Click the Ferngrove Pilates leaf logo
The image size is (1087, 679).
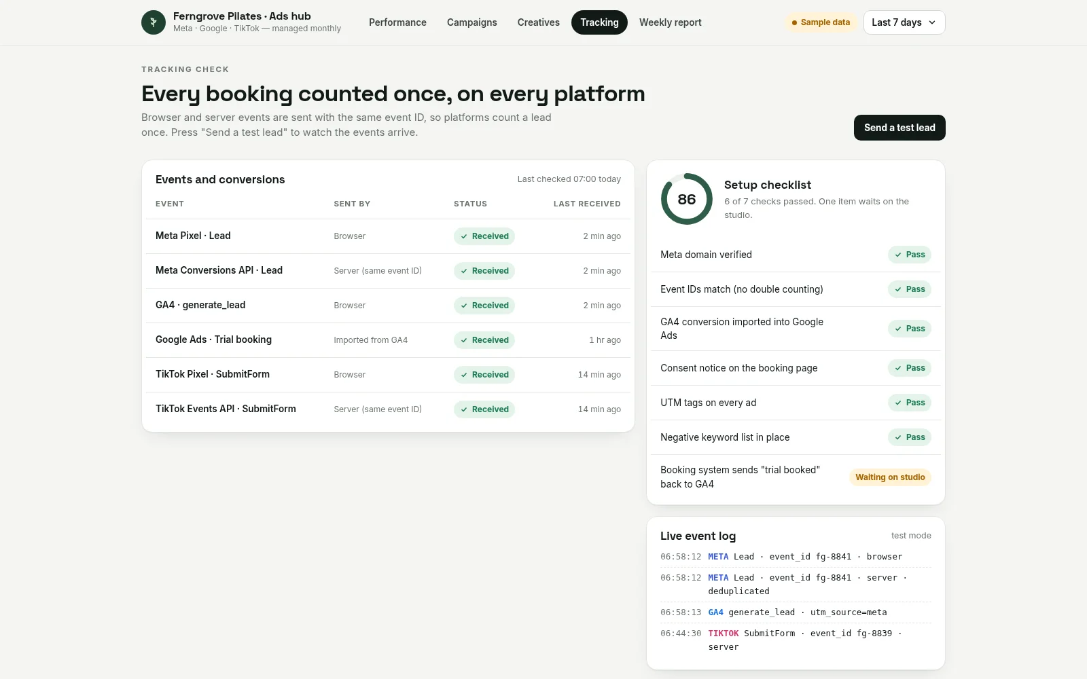tap(154, 22)
